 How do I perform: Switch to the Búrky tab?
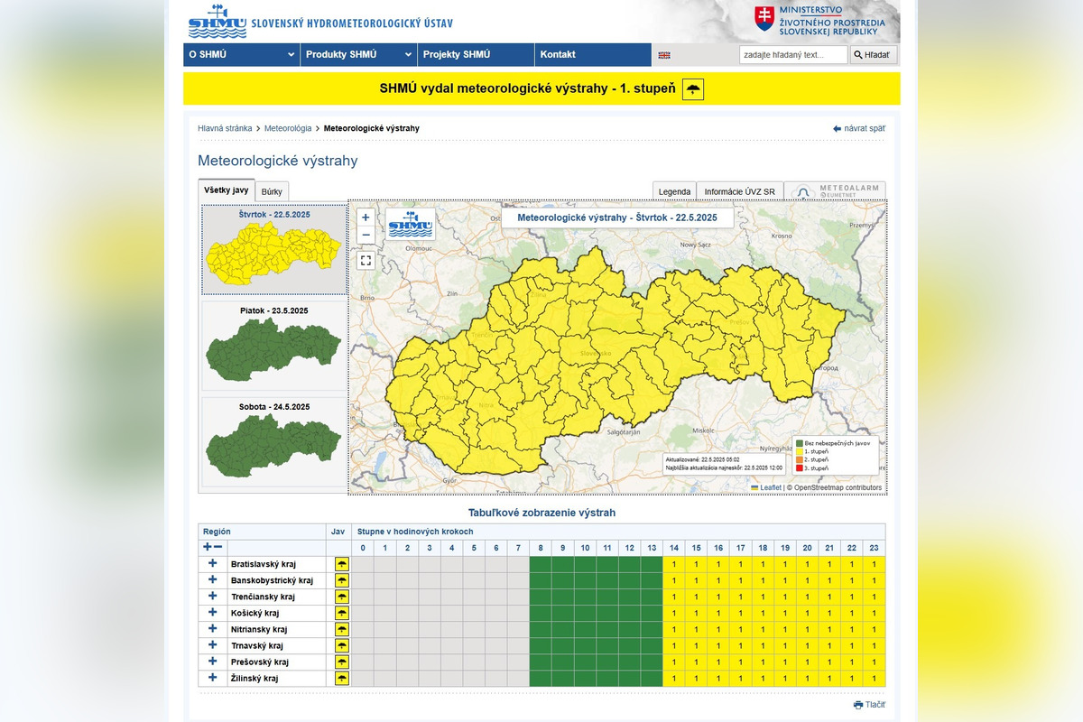point(272,191)
